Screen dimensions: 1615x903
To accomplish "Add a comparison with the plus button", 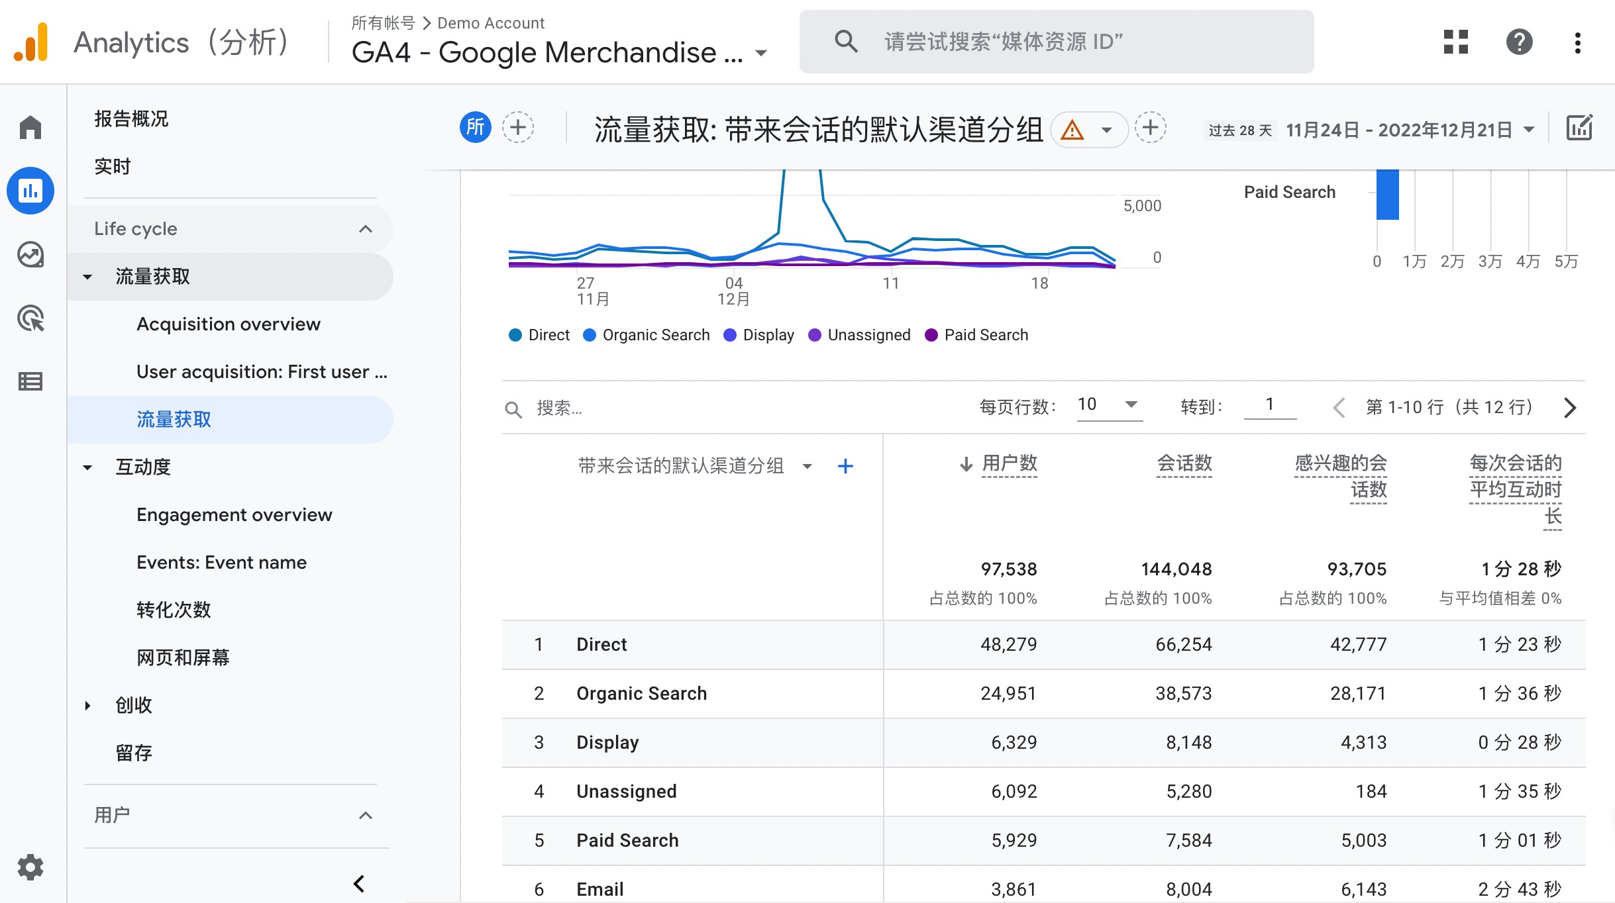I will tap(517, 126).
